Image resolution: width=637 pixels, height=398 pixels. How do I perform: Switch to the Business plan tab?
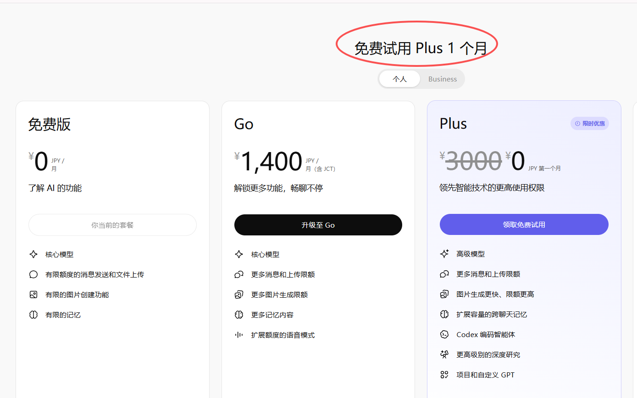(443, 79)
